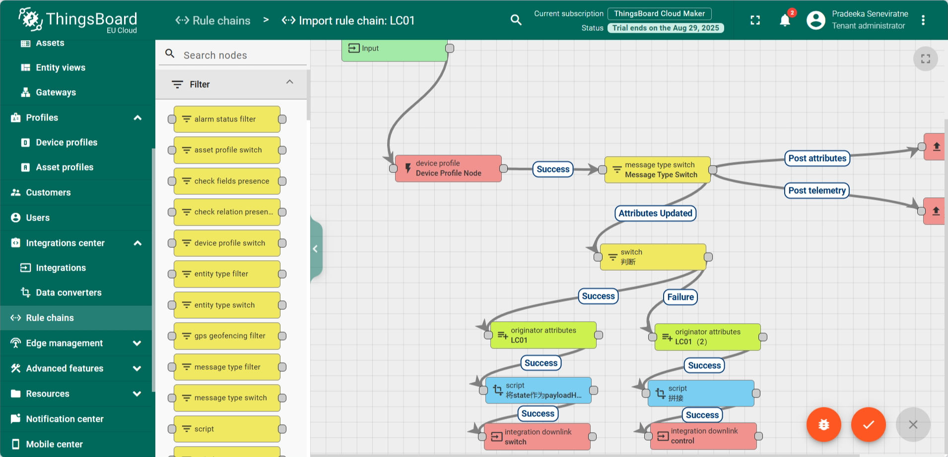The height and width of the screenshot is (457, 948).
Task: Click the upload node by Post telemetry
Action: click(x=934, y=211)
